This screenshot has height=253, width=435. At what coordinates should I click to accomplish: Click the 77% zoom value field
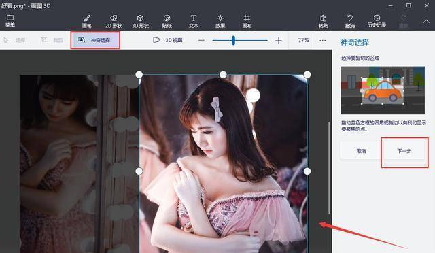(303, 41)
